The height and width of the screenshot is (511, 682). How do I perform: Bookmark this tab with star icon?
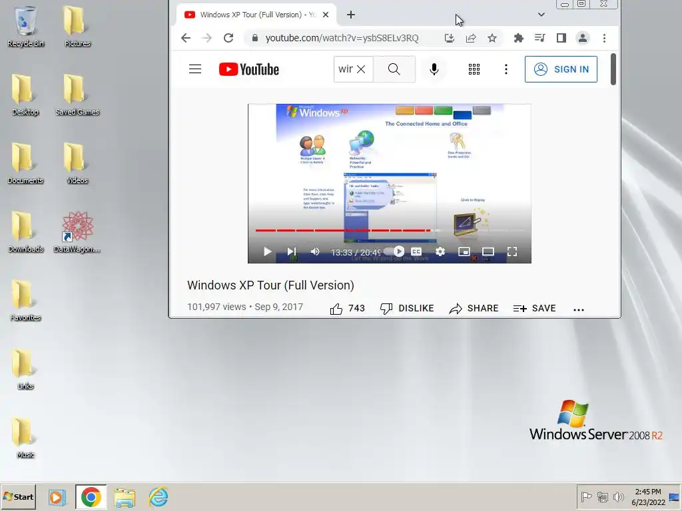tap(492, 38)
